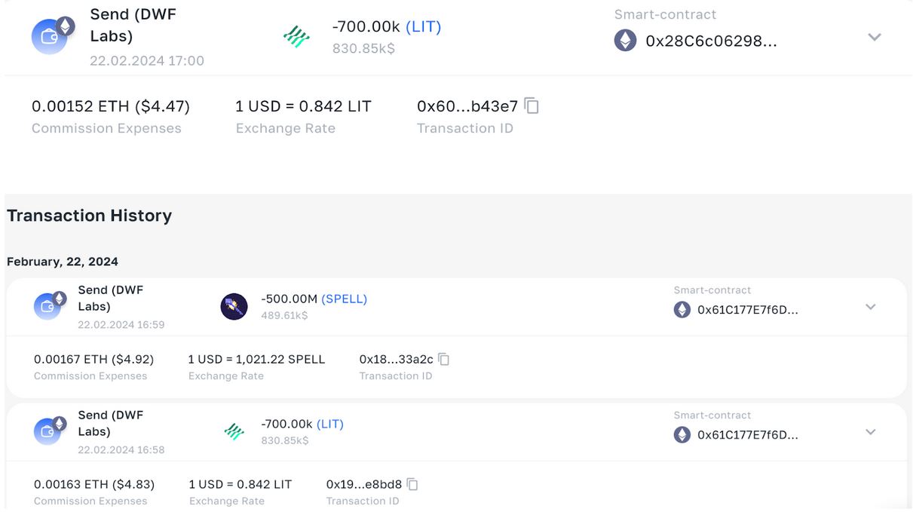Click wallet icon of the 16:59 transaction
Image resolution: width=913 pixels, height=512 pixels.
pos(49,306)
